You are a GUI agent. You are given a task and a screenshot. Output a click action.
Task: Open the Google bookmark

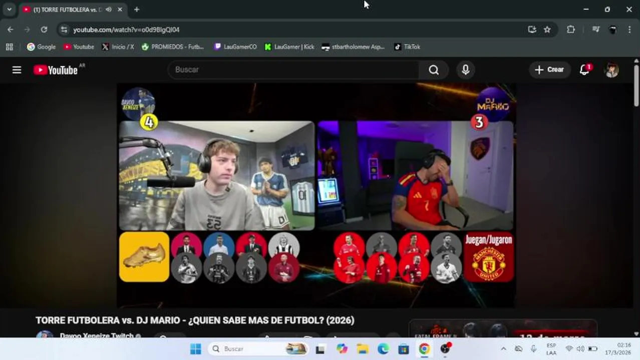coord(42,47)
